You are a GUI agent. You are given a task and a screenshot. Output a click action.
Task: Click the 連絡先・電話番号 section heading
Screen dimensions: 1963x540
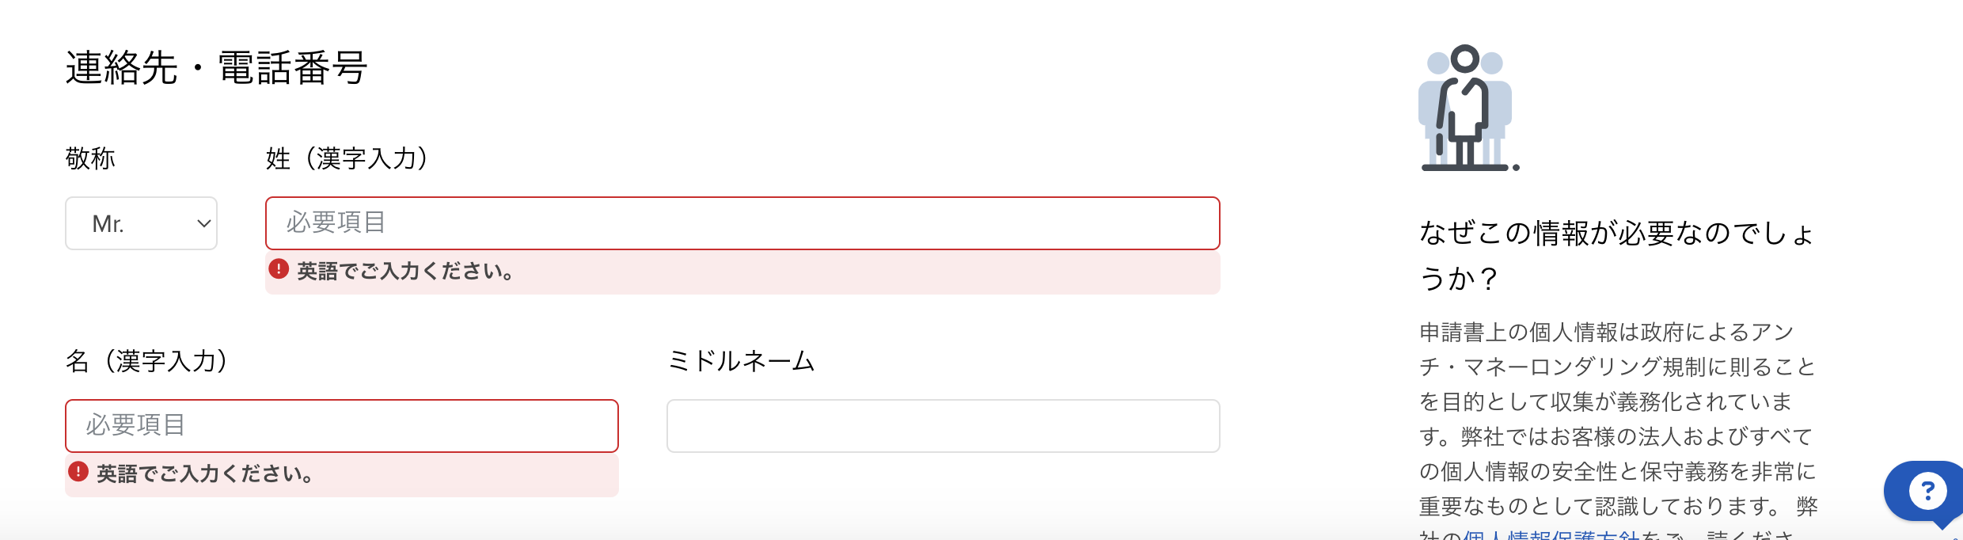coord(216,68)
